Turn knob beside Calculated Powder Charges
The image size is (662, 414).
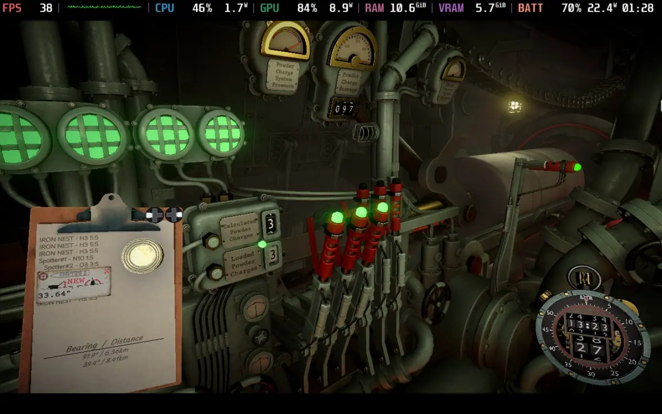[213, 242]
